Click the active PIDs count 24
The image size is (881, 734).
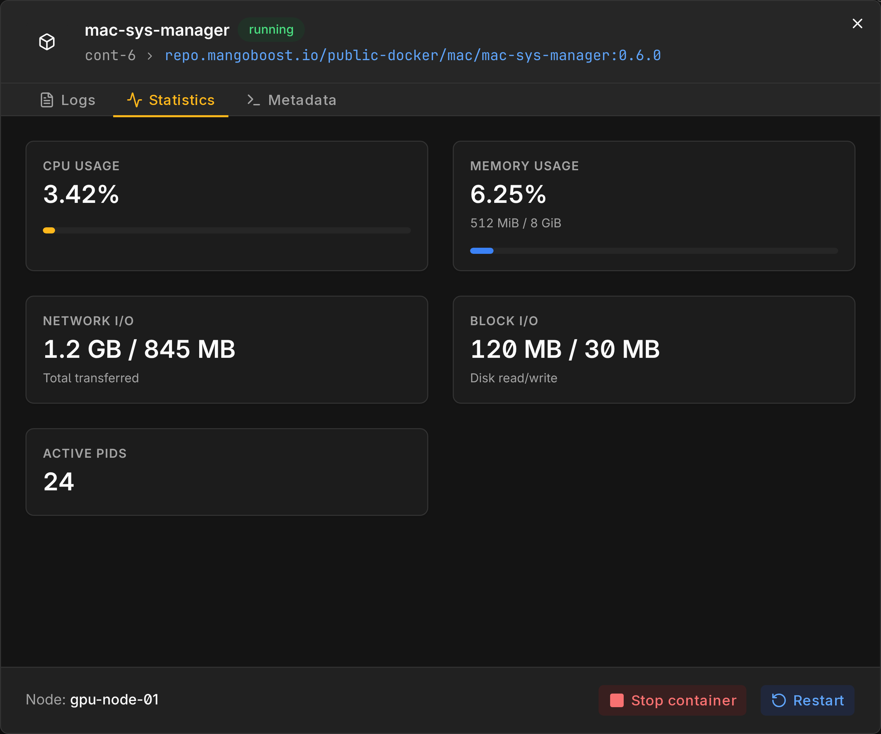tap(59, 482)
